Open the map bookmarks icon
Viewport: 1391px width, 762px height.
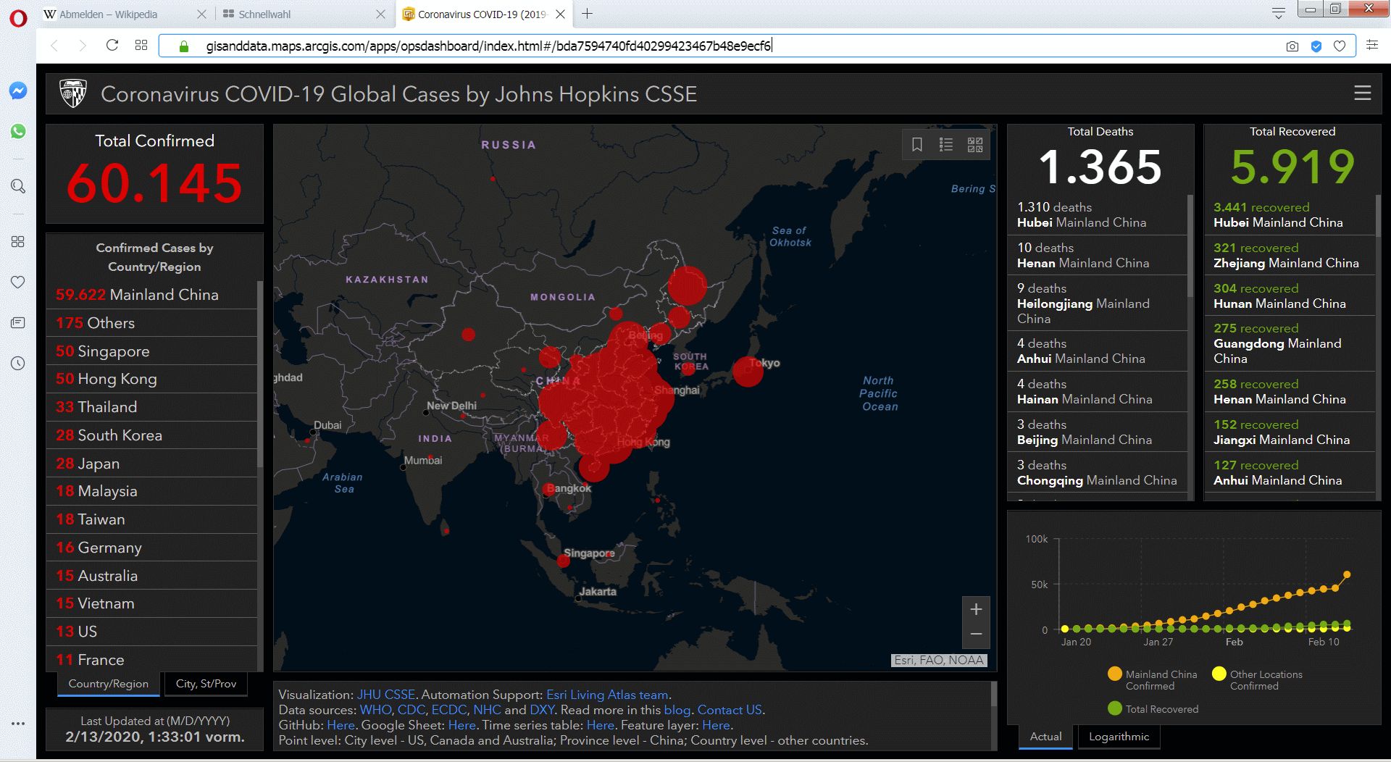tap(916, 145)
